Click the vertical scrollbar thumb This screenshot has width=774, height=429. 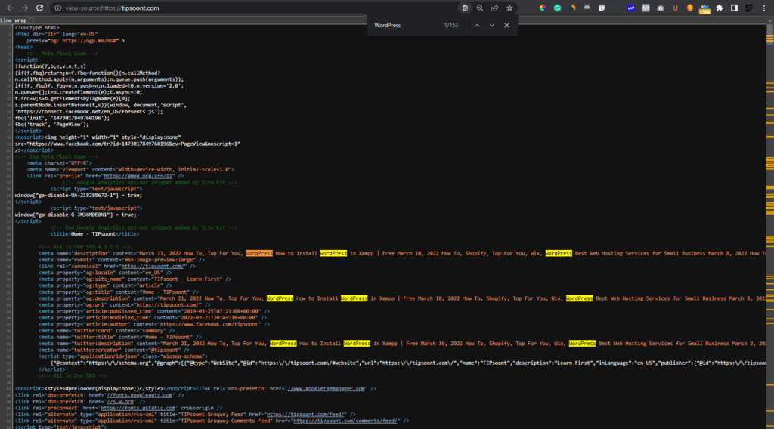[x=770, y=33]
